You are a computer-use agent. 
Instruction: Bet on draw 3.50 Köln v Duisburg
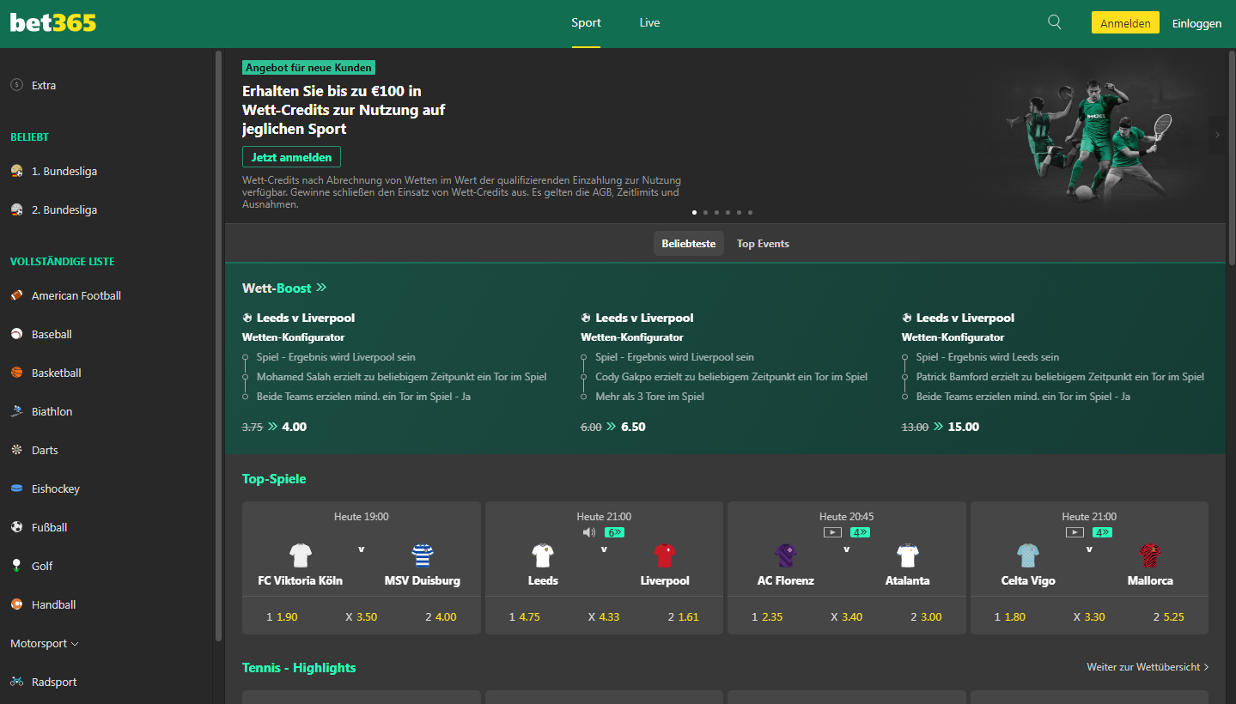coord(361,616)
